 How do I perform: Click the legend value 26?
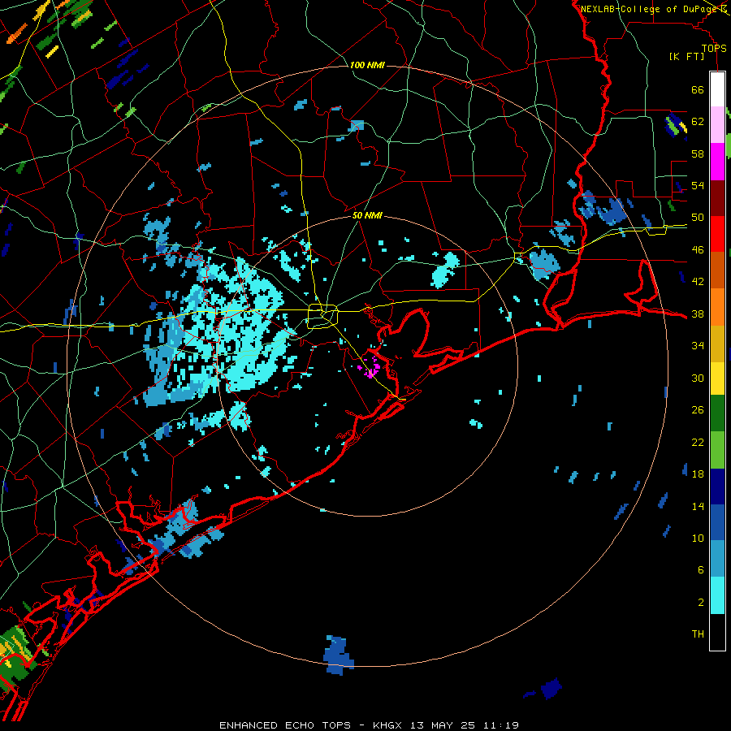pyautogui.click(x=698, y=410)
